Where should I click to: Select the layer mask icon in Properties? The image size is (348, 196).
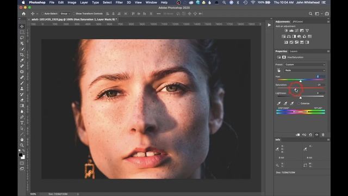(x=284, y=57)
